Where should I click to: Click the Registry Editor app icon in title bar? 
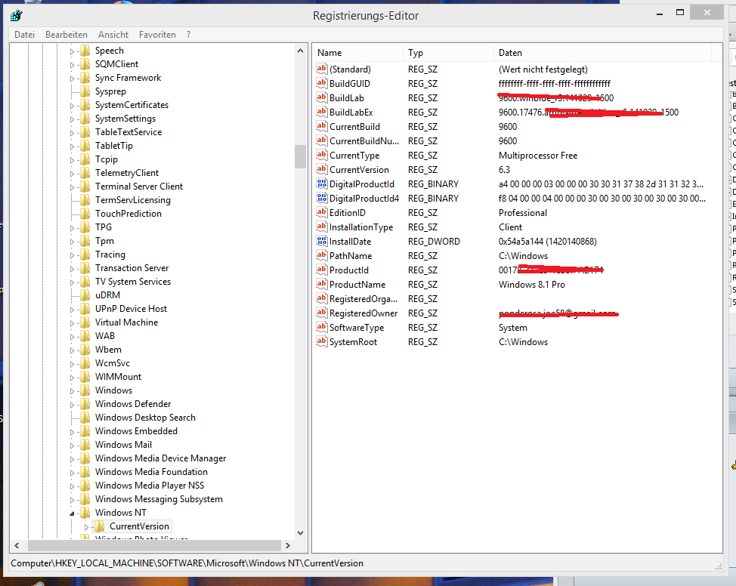pyautogui.click(x=17, y=16)
